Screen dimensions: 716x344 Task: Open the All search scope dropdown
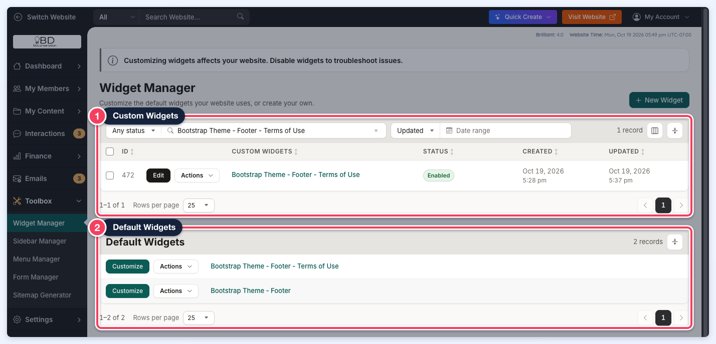(x=116, y=17)
